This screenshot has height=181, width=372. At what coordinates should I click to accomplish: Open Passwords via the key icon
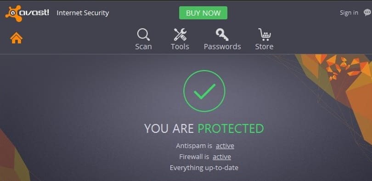click(222, 34)
